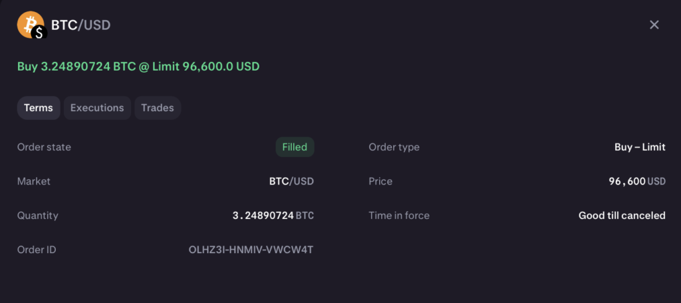Image resolution: width=681 pixels, height=303 pixels.
Task: Close the order details dialog
Action: click(x=654, y=25)
